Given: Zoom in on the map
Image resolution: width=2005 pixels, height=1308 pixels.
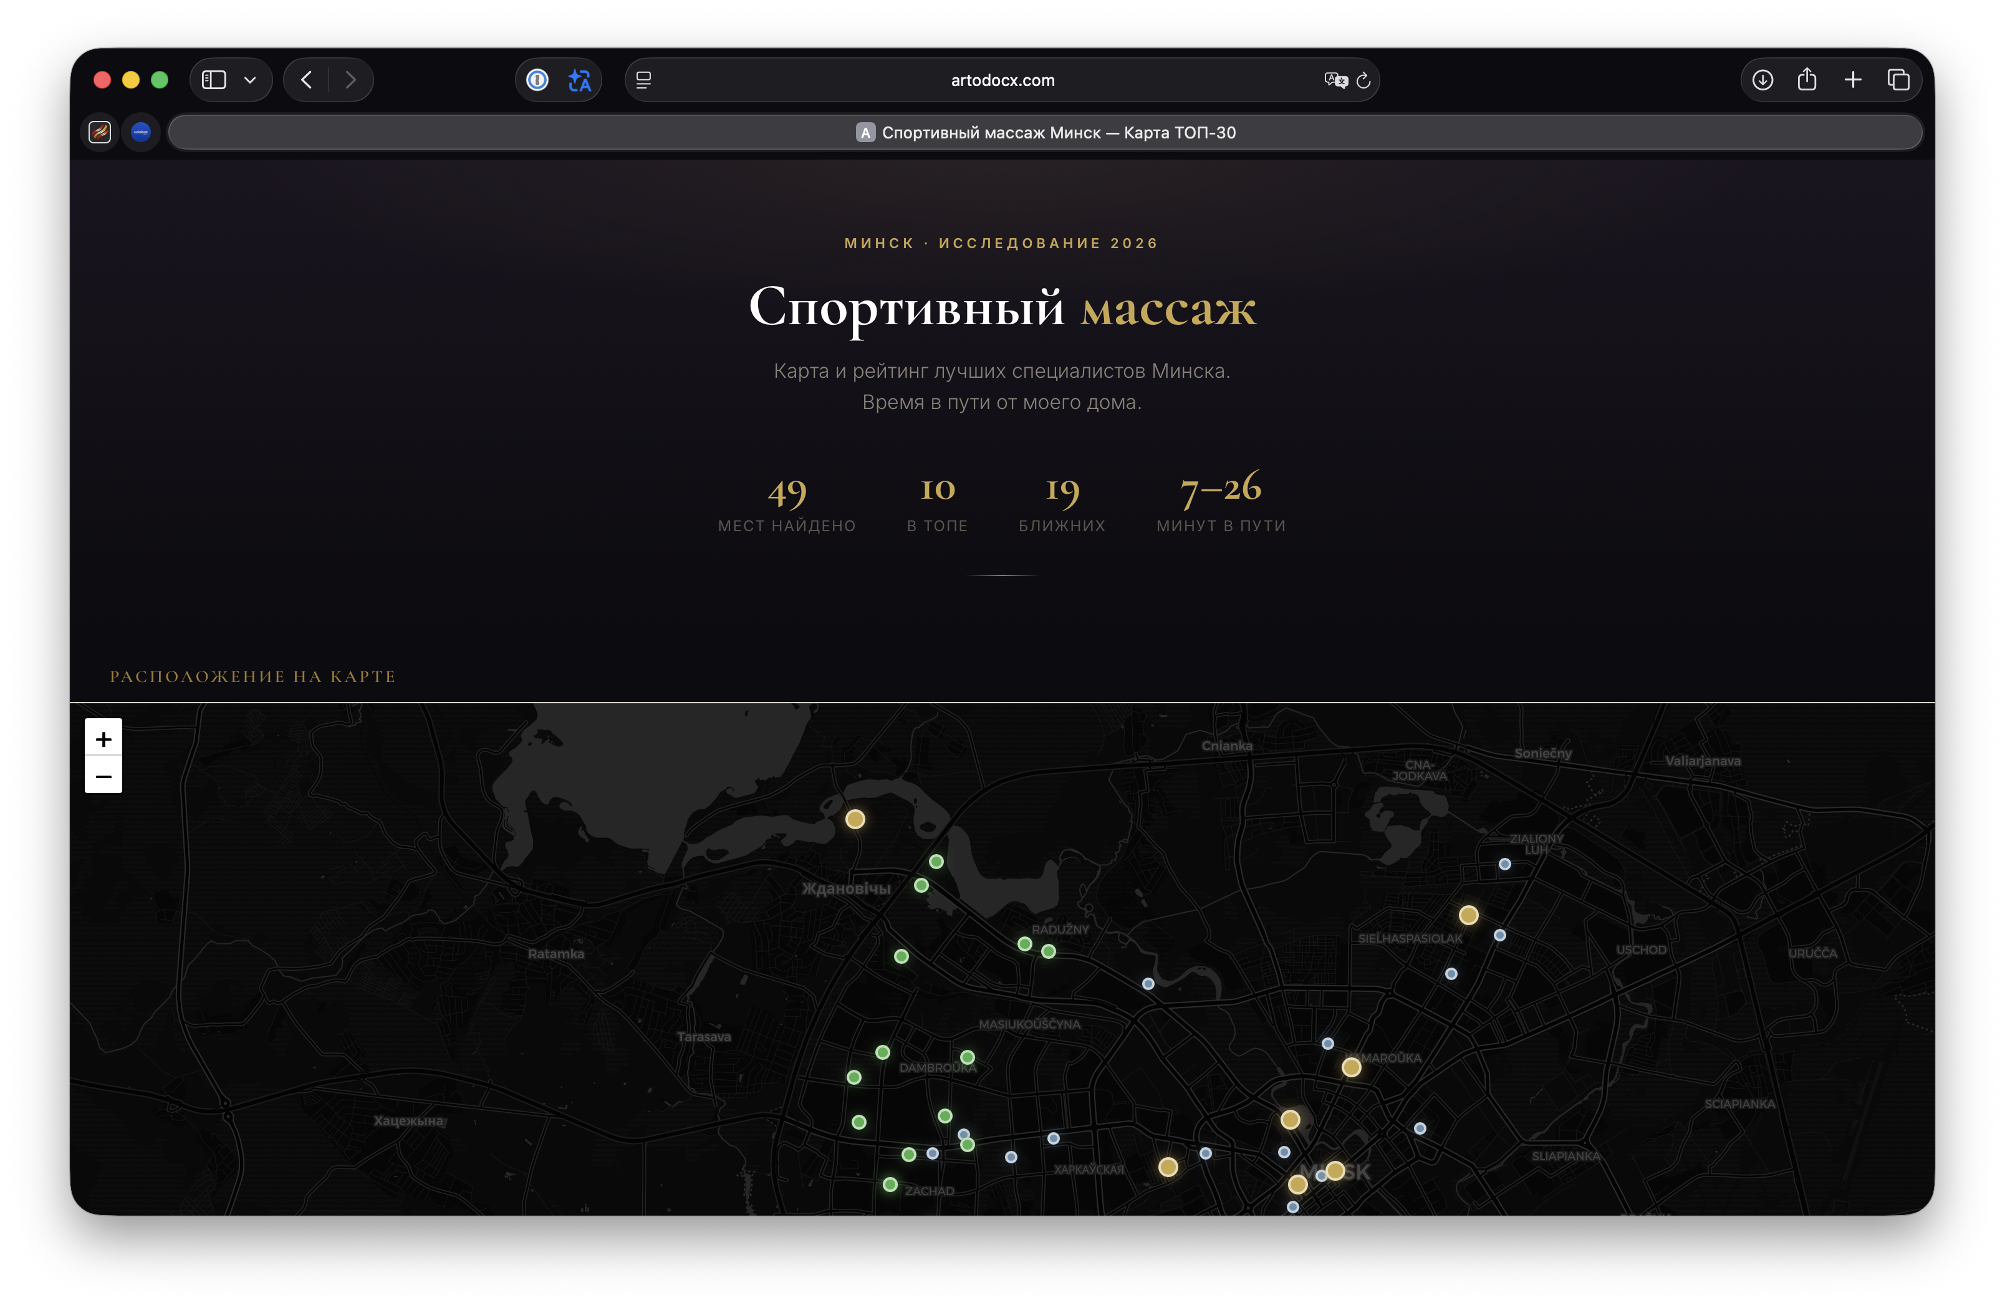Looking at the screenshot, I should point(103,739).
